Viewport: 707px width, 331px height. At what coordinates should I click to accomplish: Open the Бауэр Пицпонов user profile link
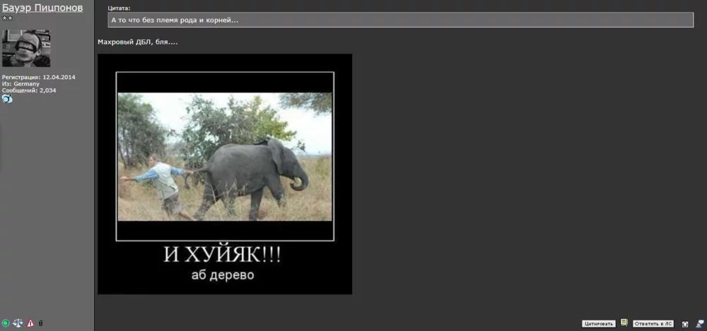pos(42,8)
